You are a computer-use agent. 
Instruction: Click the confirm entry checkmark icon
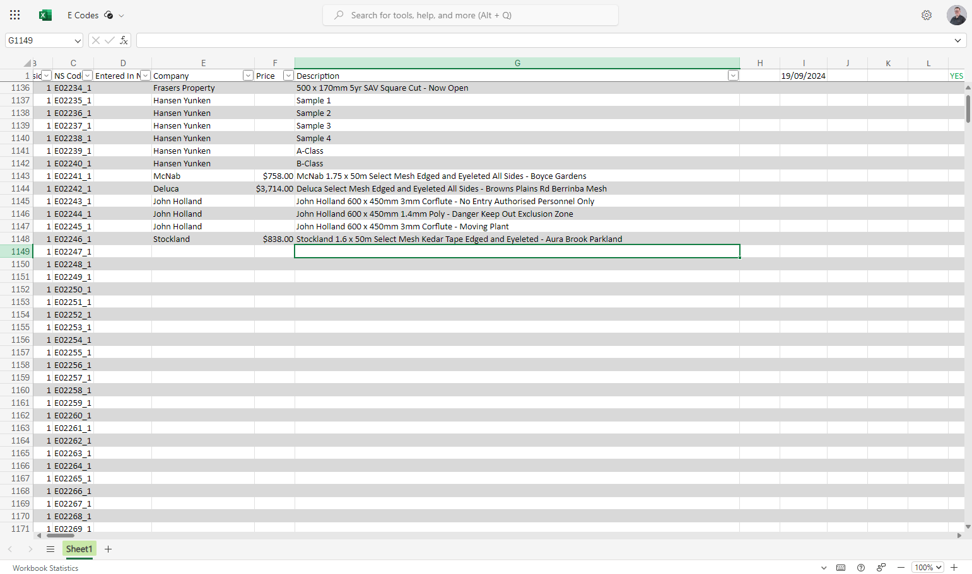110,40
